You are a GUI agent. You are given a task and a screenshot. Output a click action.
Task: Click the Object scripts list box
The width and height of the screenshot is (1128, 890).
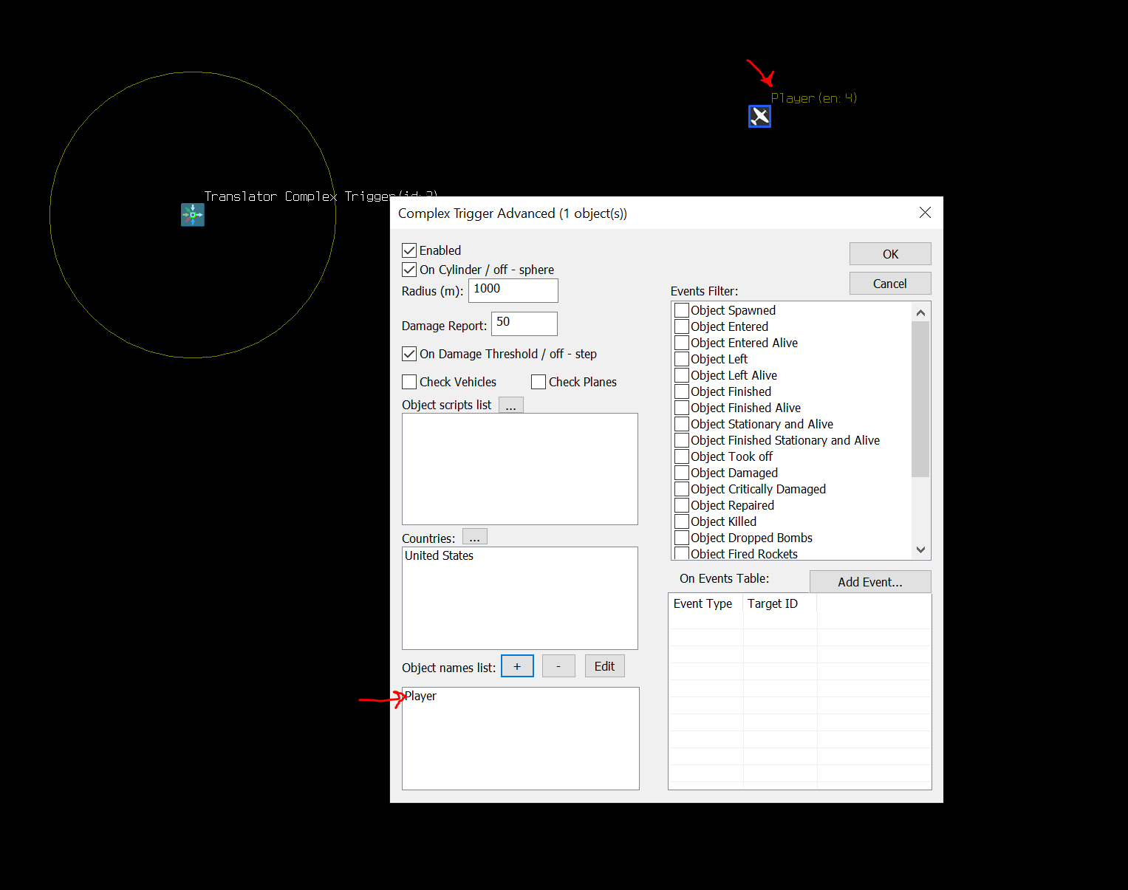[x=520, y=469]
